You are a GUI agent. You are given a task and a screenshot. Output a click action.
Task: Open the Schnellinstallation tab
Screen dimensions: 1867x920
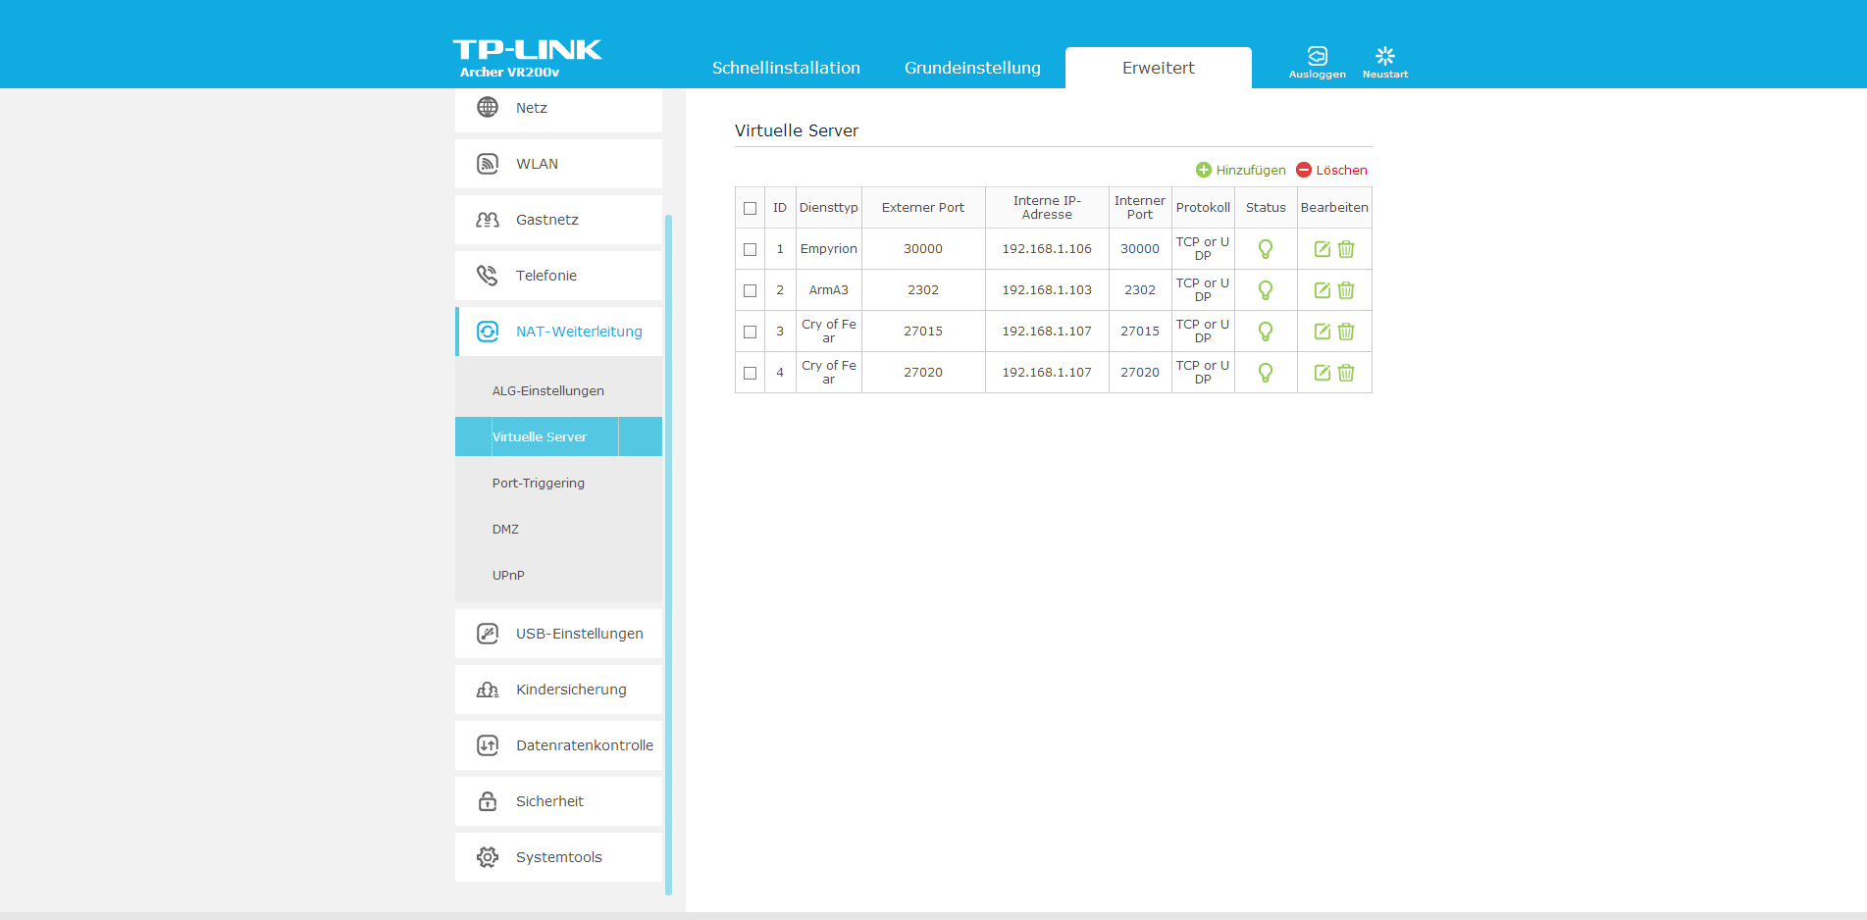[x=786, y=68]
